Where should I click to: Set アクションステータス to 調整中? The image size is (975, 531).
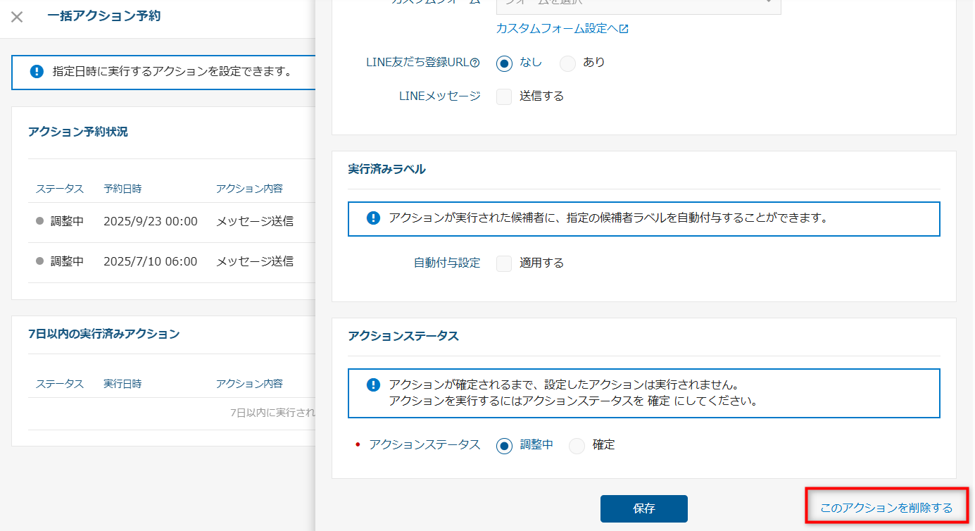504,446
